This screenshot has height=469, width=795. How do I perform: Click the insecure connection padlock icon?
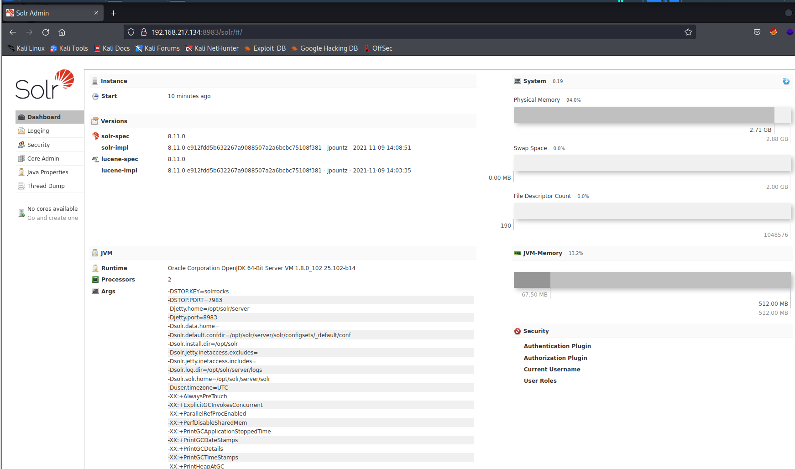143,32
